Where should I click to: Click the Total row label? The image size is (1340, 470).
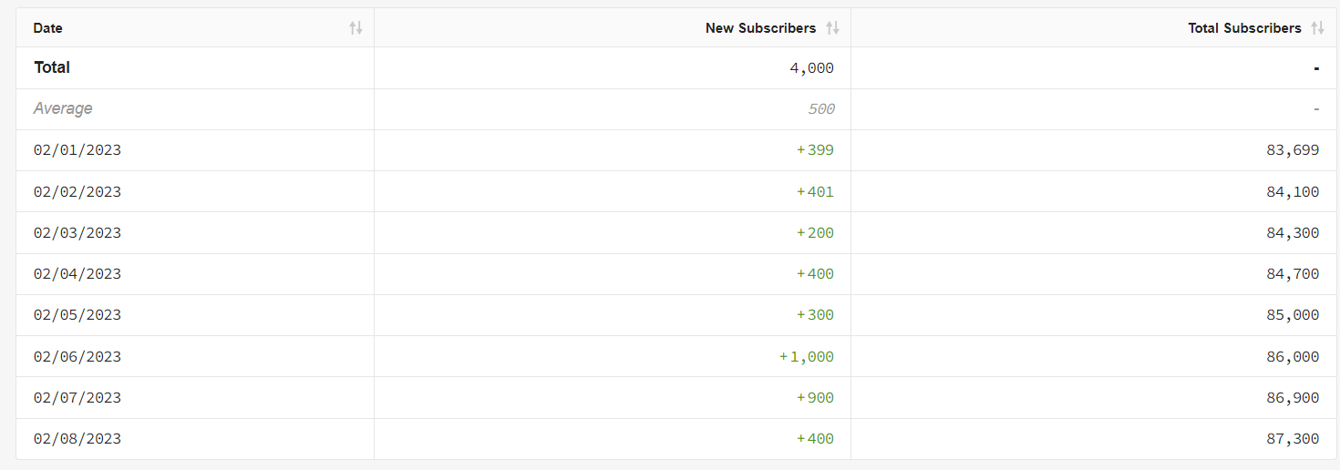pyautogui.click(x=52, y=67)
